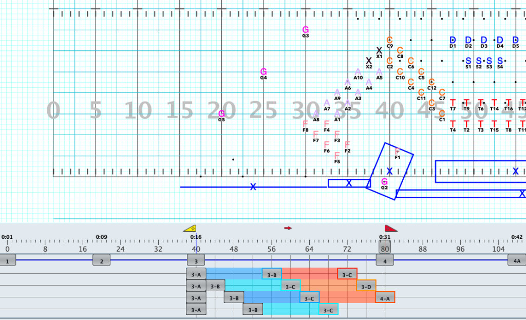Click the red arrow indicator above the timeline
The height and width of the screenshot is (320, 526).
[288, 228]
